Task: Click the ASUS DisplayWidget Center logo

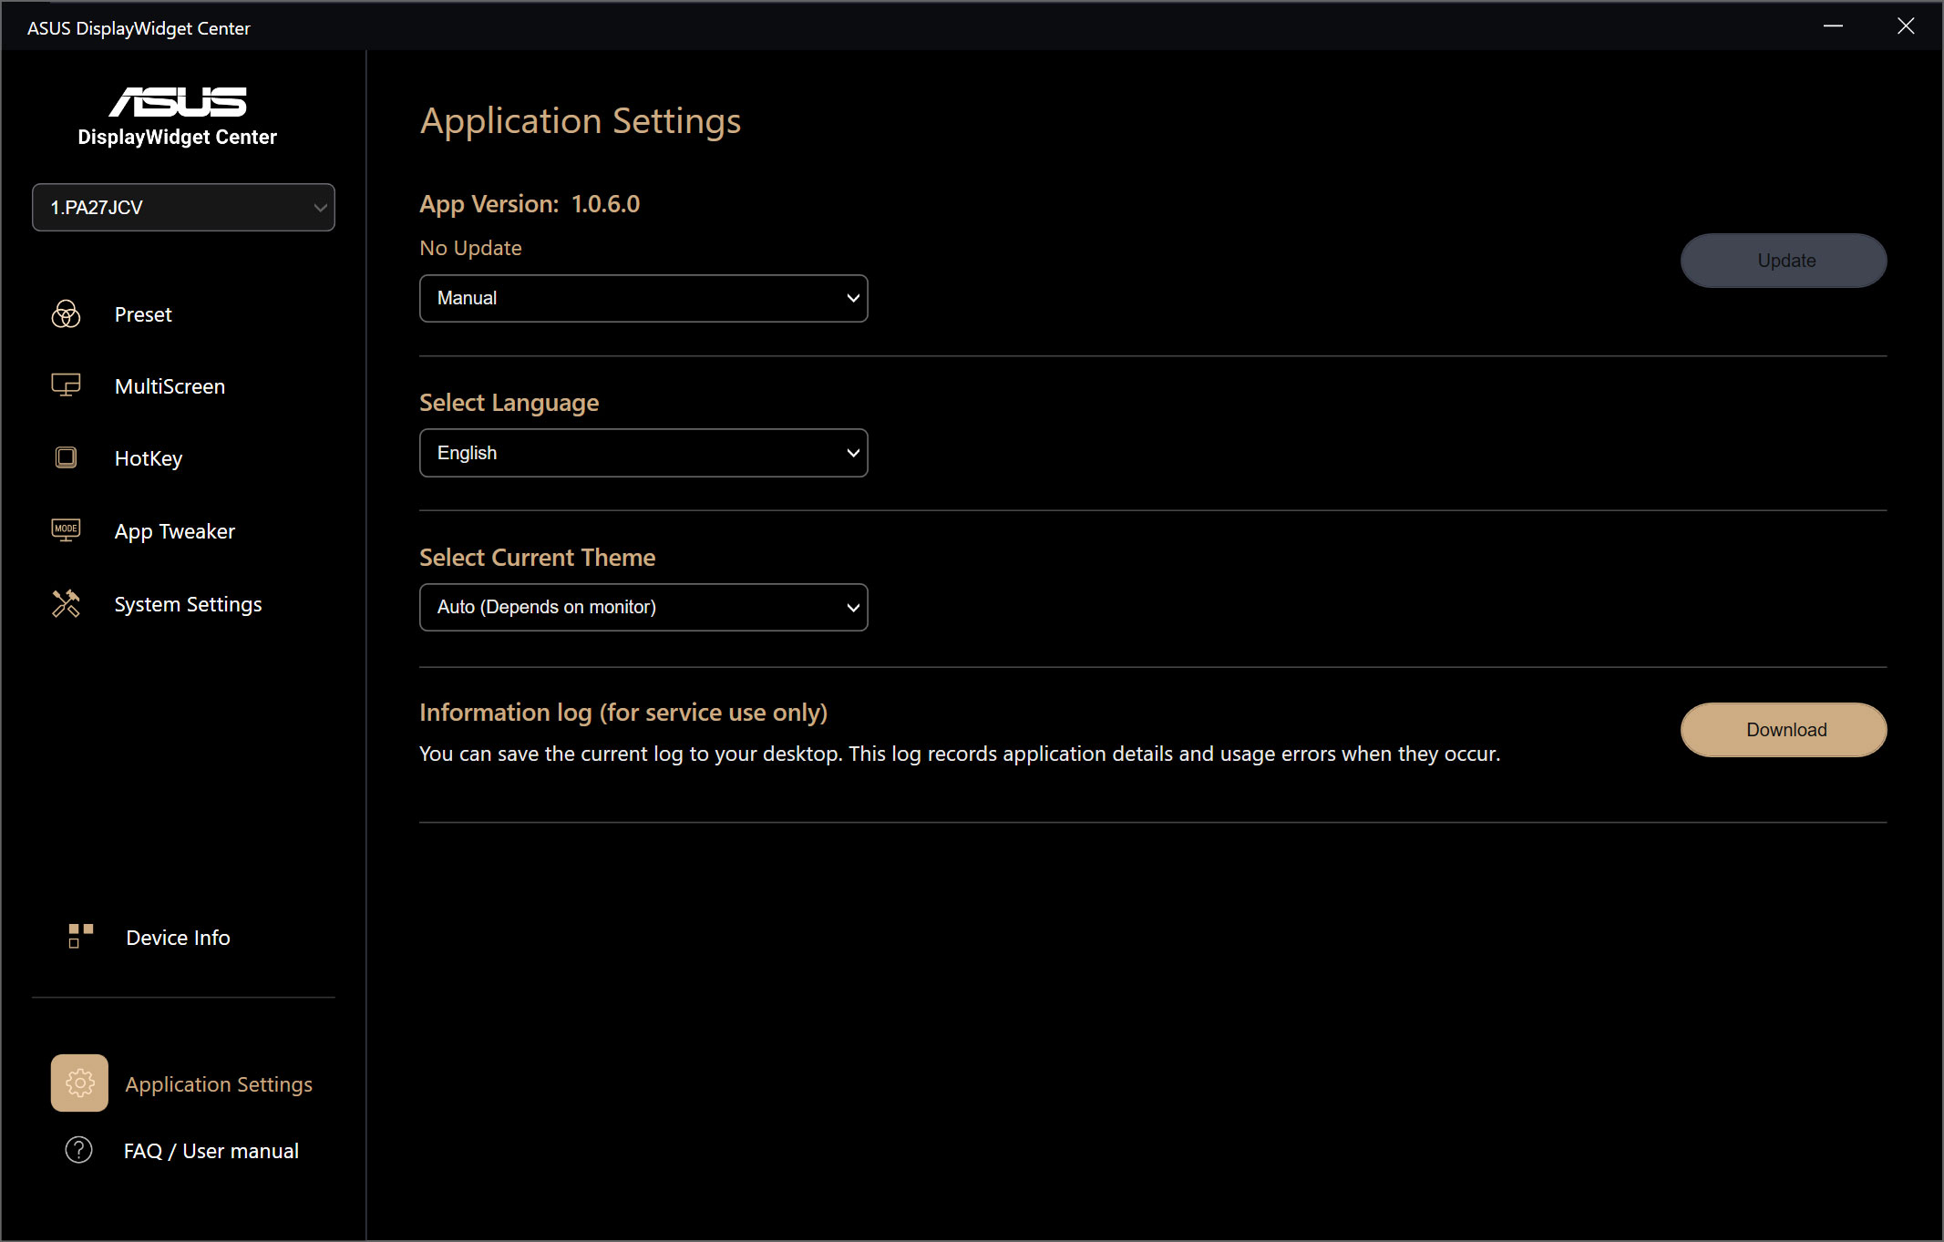Action: pyautogui.click(x=178, y=116)
